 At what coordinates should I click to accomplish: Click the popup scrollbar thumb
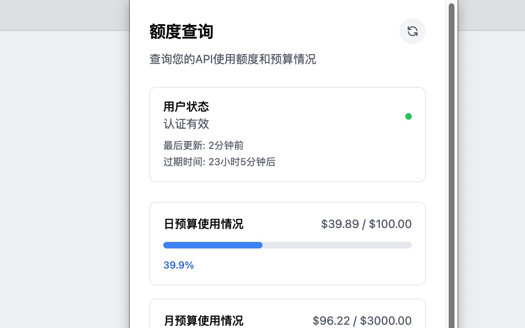pos(452,164)
